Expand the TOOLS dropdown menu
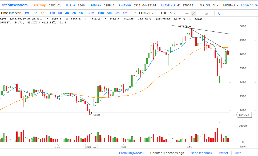 coord(168,13)
